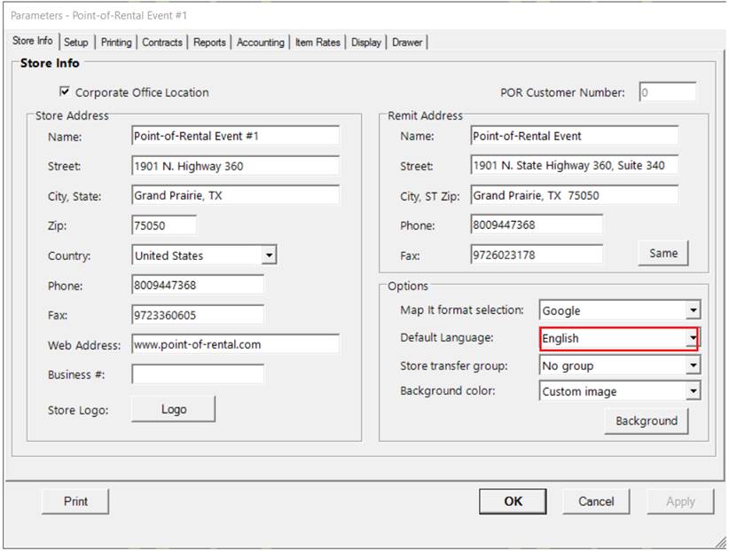Select the Drawer tab
The image size is (729, 551).
tap(407, 43)
